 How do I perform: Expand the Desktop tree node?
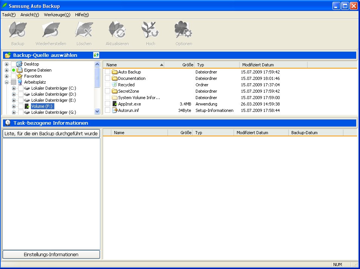pyautogui.click(x=6, y=64)
